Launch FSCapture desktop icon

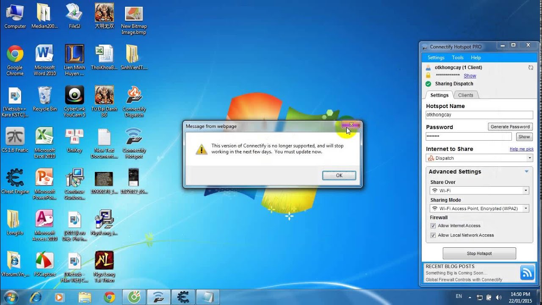click(x=45, y=263)
